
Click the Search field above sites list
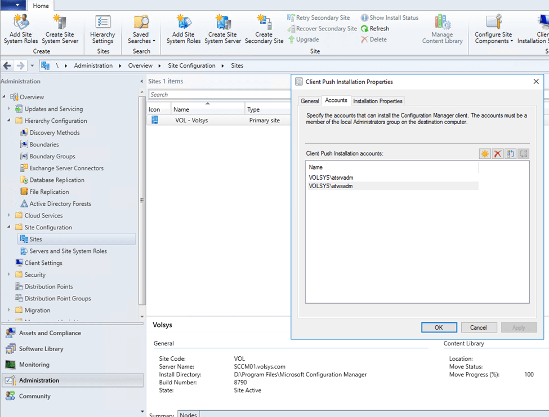(217, 95)
